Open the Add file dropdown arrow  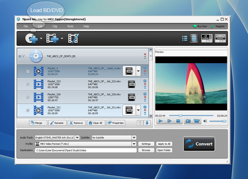[x=62, y=38]
